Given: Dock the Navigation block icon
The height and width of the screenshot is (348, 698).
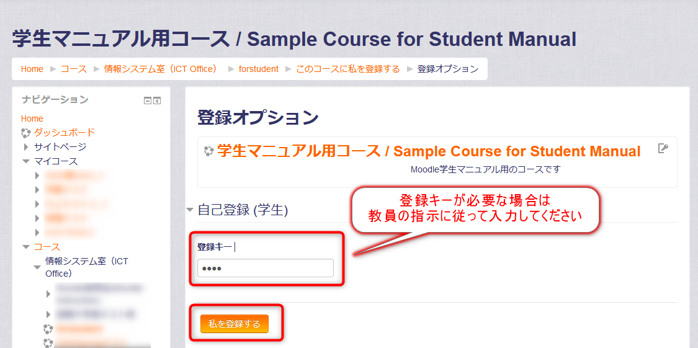Looking at the screenshot, I should coord(157,101).
